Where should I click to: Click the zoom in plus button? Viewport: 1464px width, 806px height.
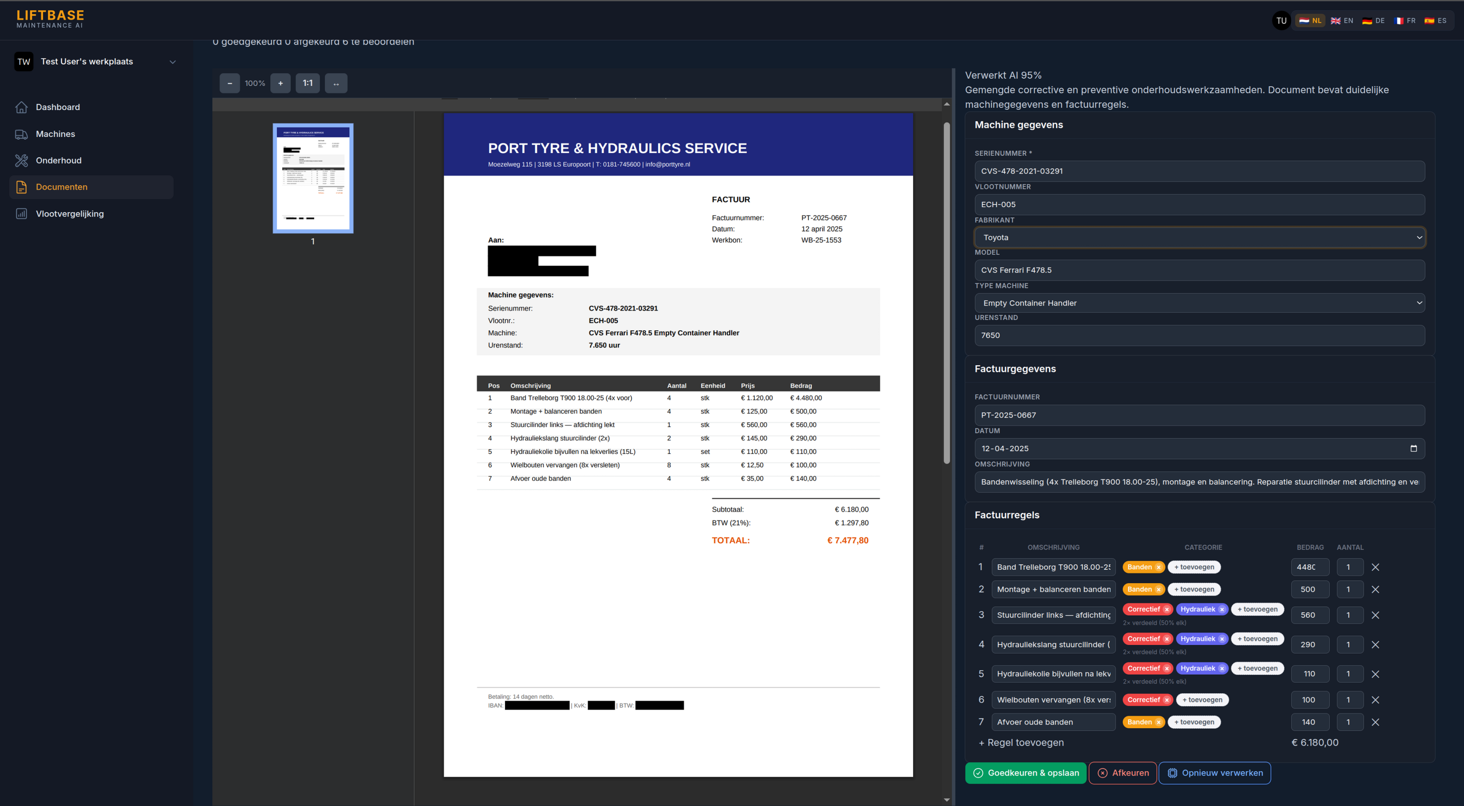coord(280,84)
